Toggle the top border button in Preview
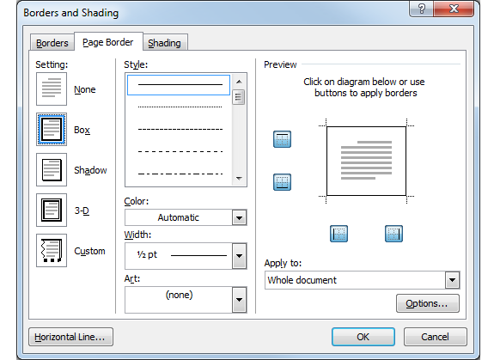This screenshot has width=494, height=360. coord(282,139)
